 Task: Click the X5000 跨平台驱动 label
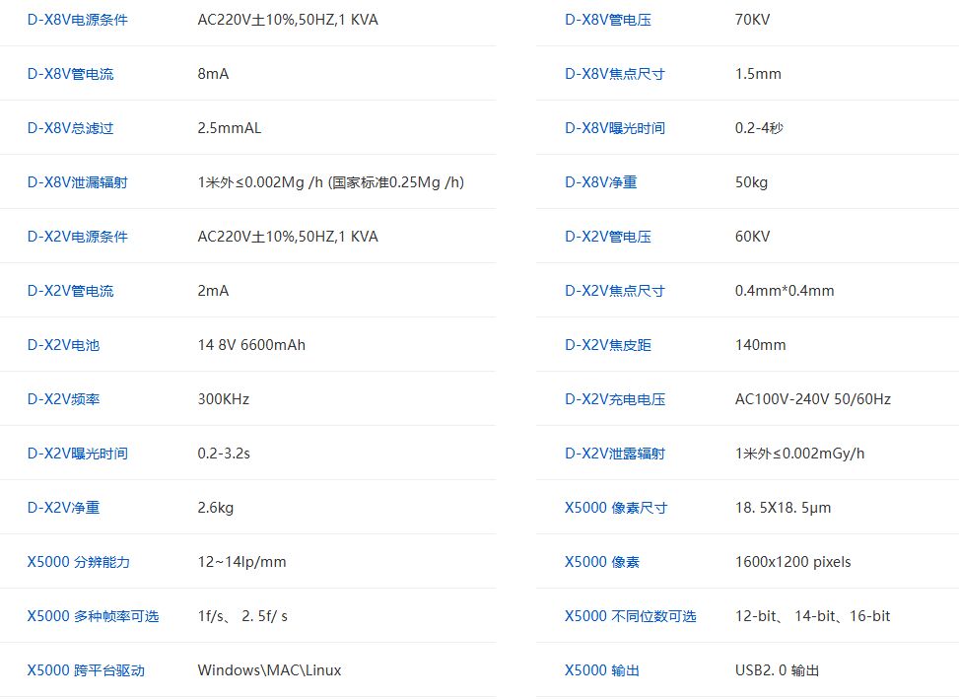tap(86, 670)
